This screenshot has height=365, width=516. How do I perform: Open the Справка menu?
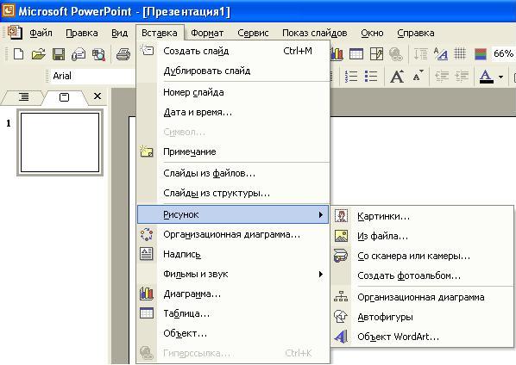pyautogui.click(x=416, y=33)
